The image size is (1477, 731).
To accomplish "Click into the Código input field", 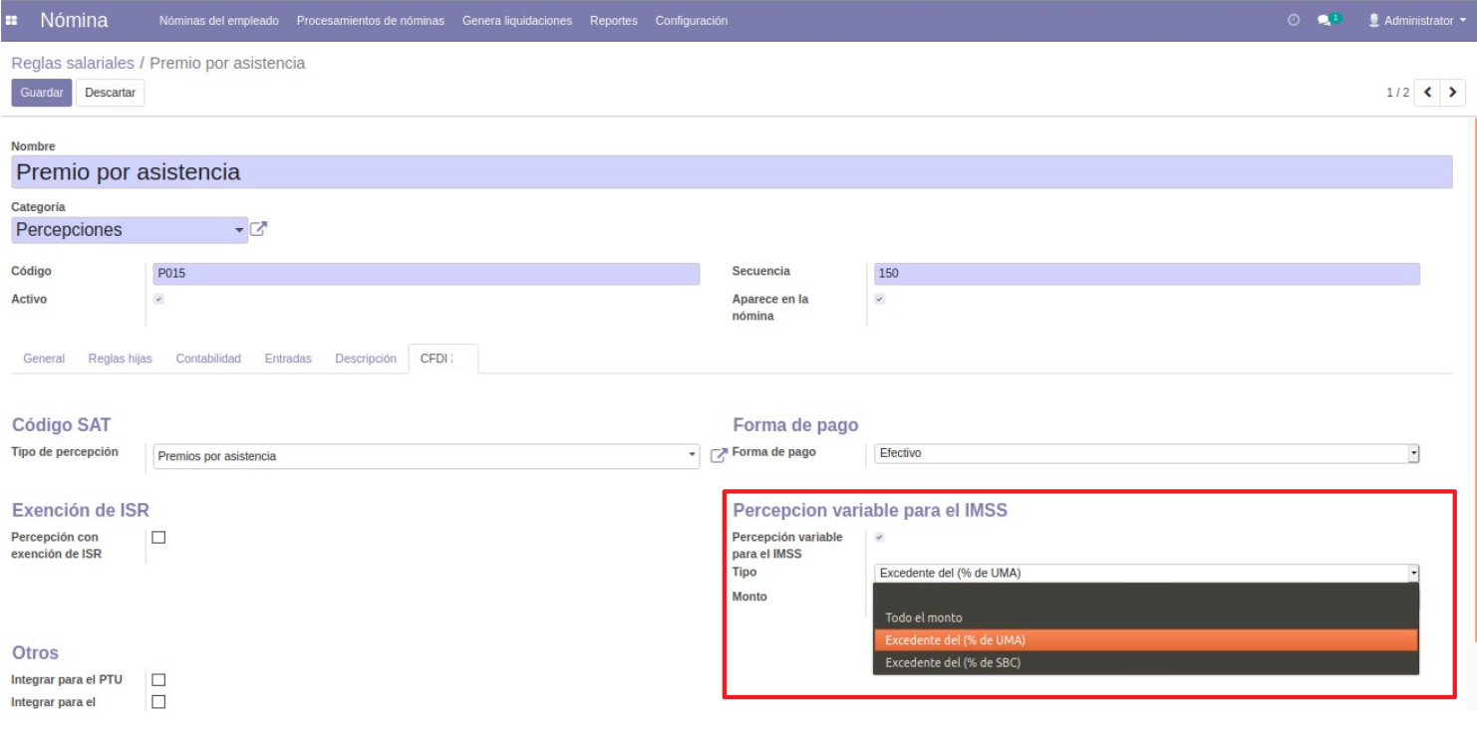I will coord(426,274).
